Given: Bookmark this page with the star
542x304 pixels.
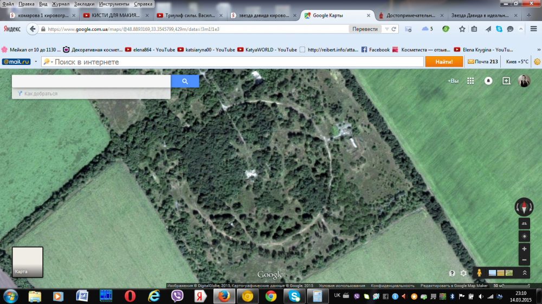Looking at the screenshot, I should 462,29.
